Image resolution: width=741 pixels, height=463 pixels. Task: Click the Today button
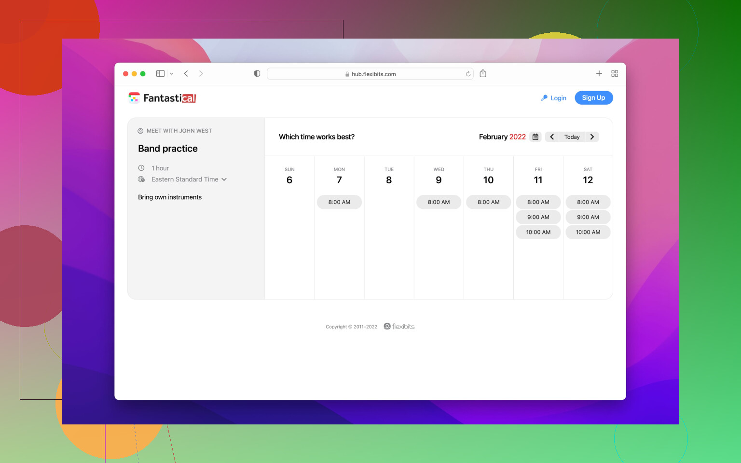(x=572, y=137)
